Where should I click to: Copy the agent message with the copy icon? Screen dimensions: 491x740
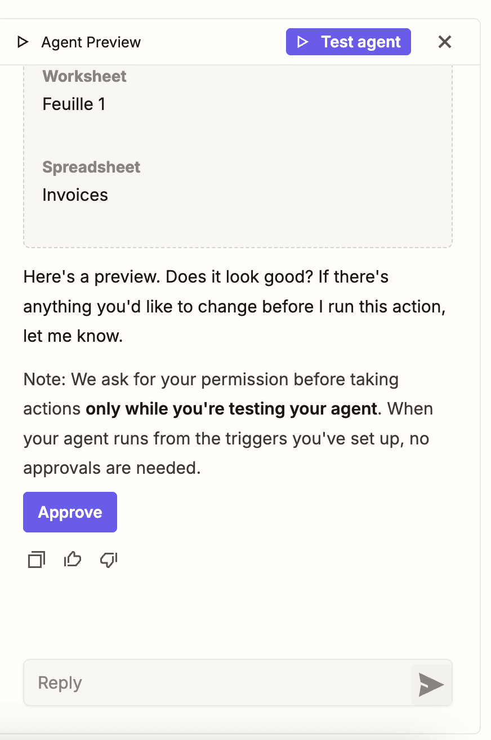(x=37, y=560)
